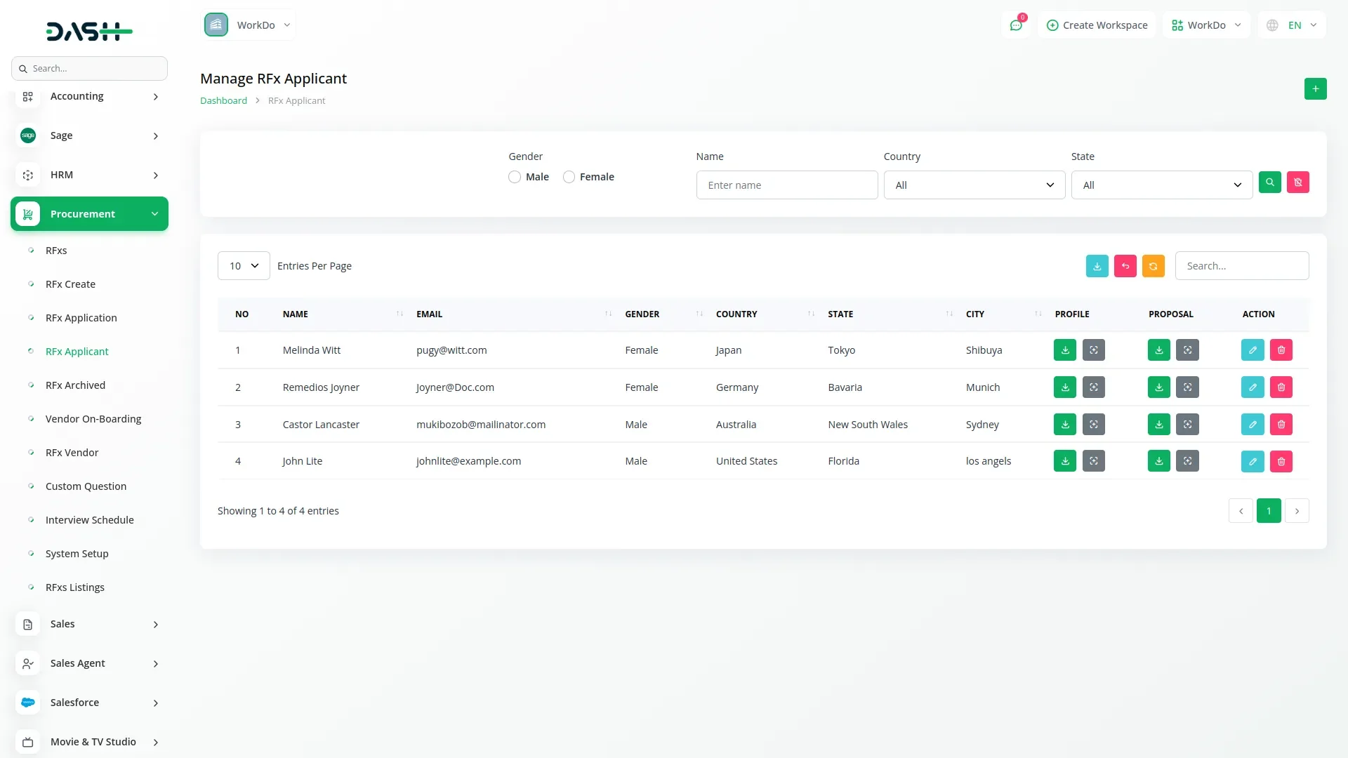Select the Female gender radio button
The height and width of the screenshot is (758, 1348).
569,177
